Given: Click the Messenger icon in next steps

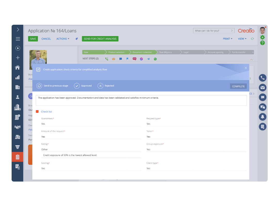Looking at the screenshot, I should tap(142, 59).
